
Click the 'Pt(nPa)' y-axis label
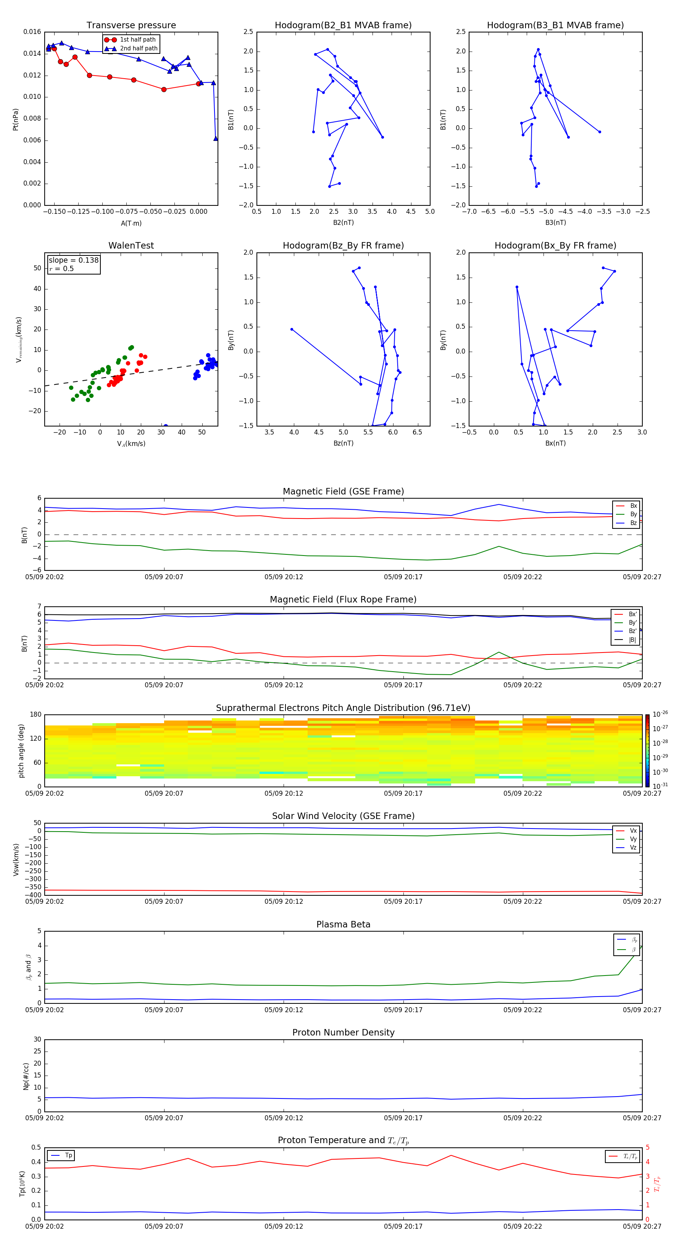pos(16,119)
